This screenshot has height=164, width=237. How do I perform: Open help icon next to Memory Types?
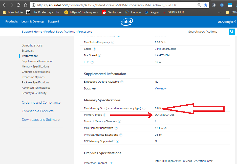coord(105,115)
